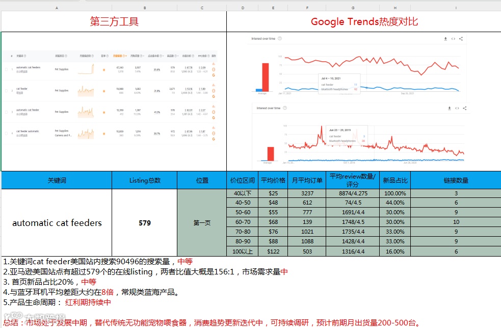Select column B header
501x328 pixels.
coord(145,8)
